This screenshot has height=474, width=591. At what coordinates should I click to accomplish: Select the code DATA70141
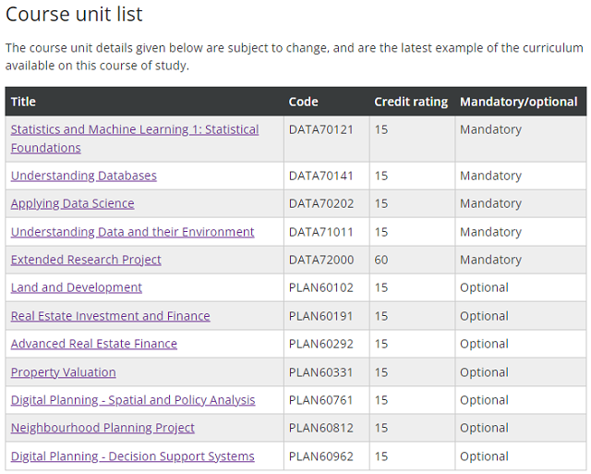(321, 176)
